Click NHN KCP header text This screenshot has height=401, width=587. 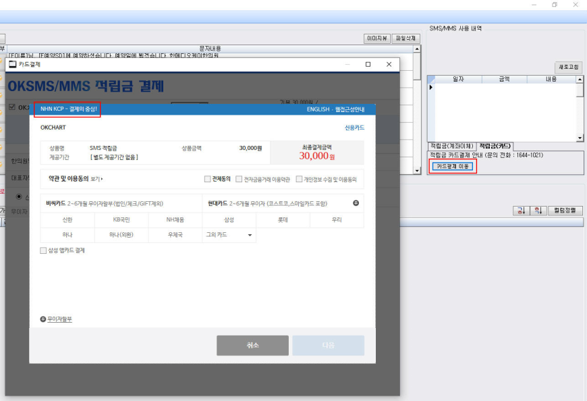click(x=69, y=109)
